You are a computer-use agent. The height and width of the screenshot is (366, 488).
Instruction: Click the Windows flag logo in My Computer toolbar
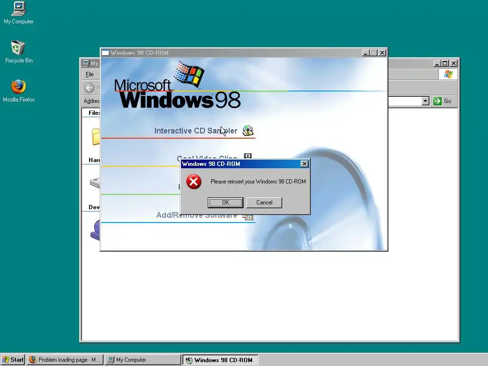point(448,74)
